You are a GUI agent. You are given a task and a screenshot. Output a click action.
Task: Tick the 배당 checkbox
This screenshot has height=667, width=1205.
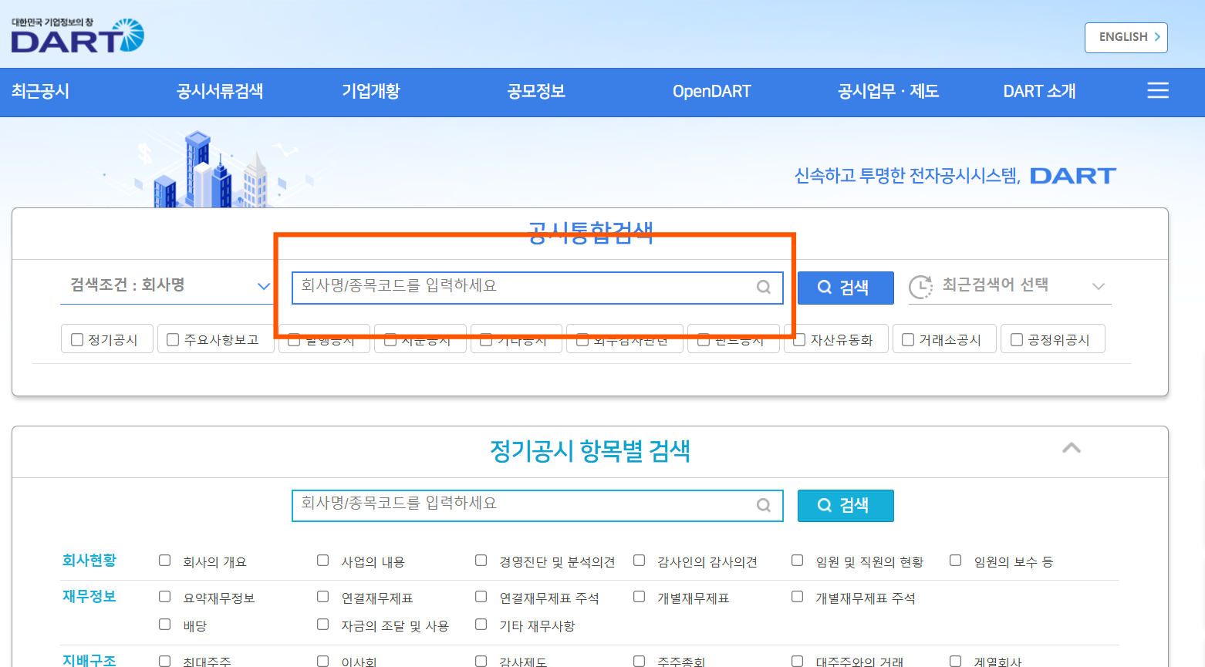pyautogui.click(x=164, y=625)
